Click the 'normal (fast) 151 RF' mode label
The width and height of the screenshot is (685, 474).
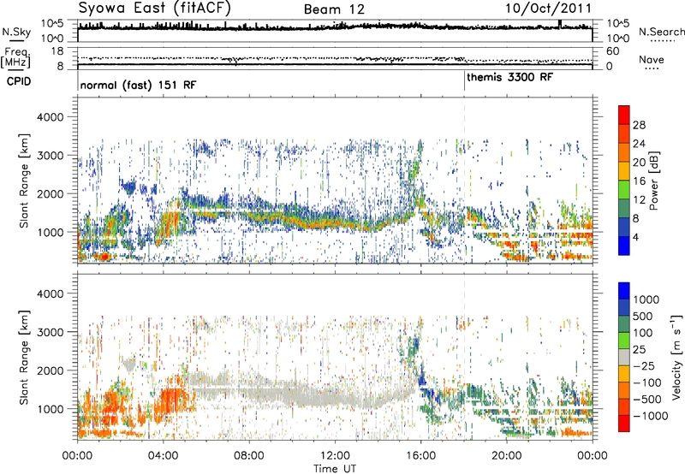pos(138,85)
